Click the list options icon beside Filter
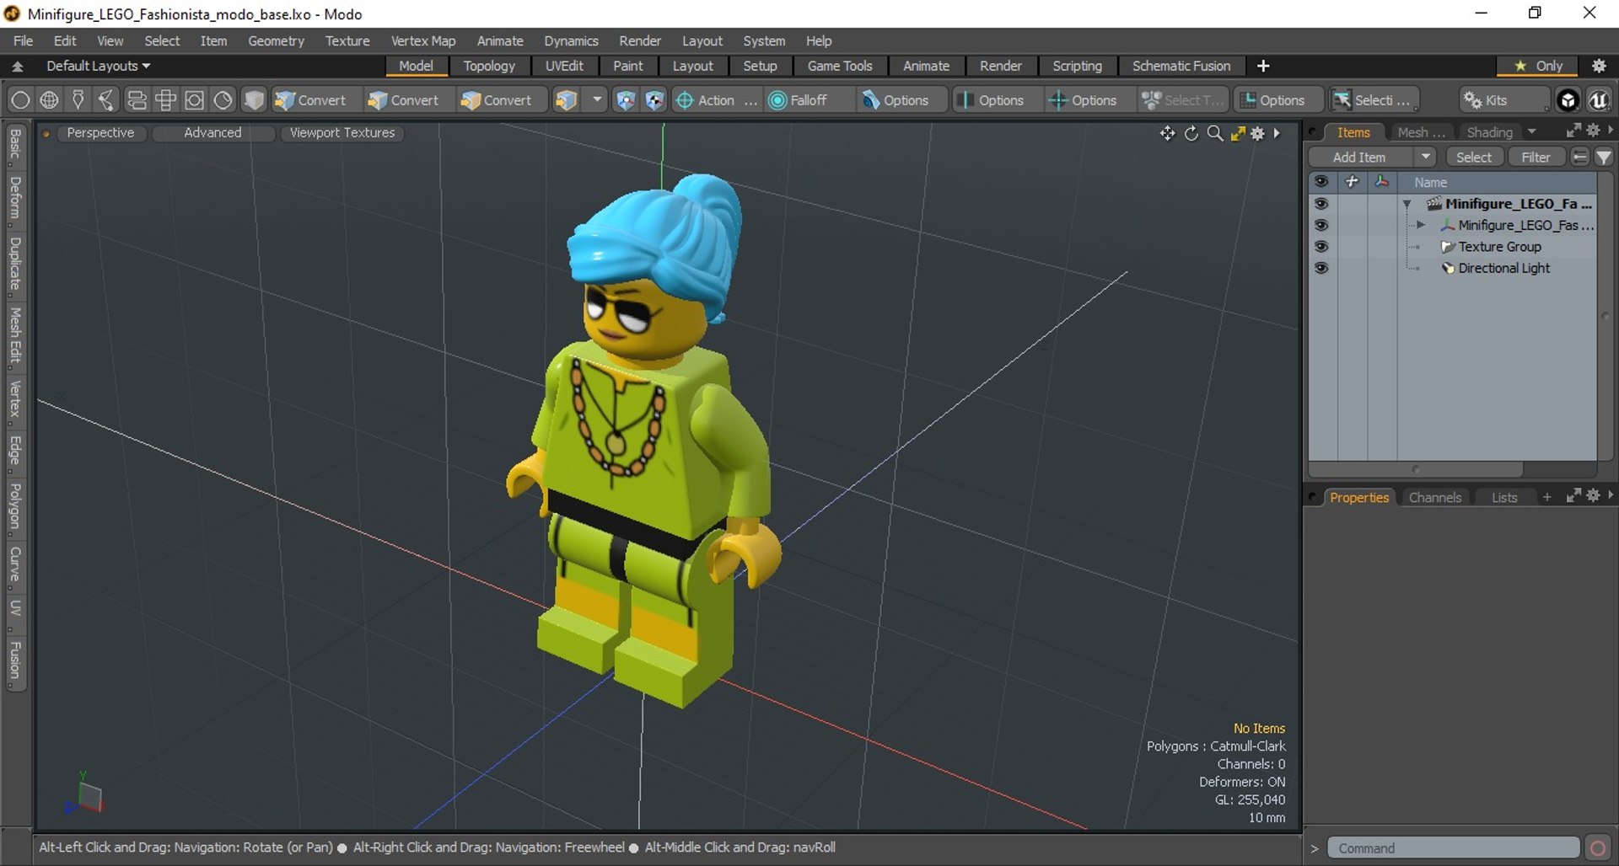Screen dimensions: 1619x866 [x=1580, y=158]
